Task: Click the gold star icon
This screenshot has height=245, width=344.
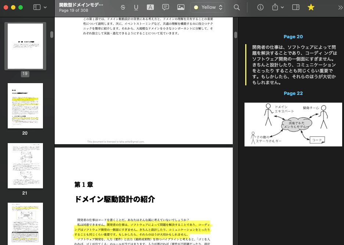Action: 311,7
